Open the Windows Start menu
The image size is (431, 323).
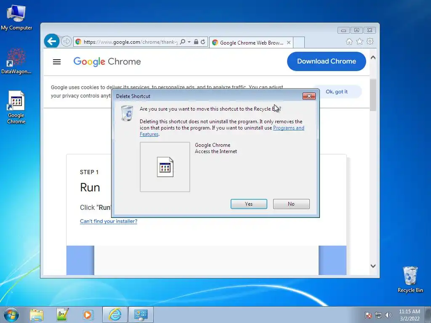11,315
